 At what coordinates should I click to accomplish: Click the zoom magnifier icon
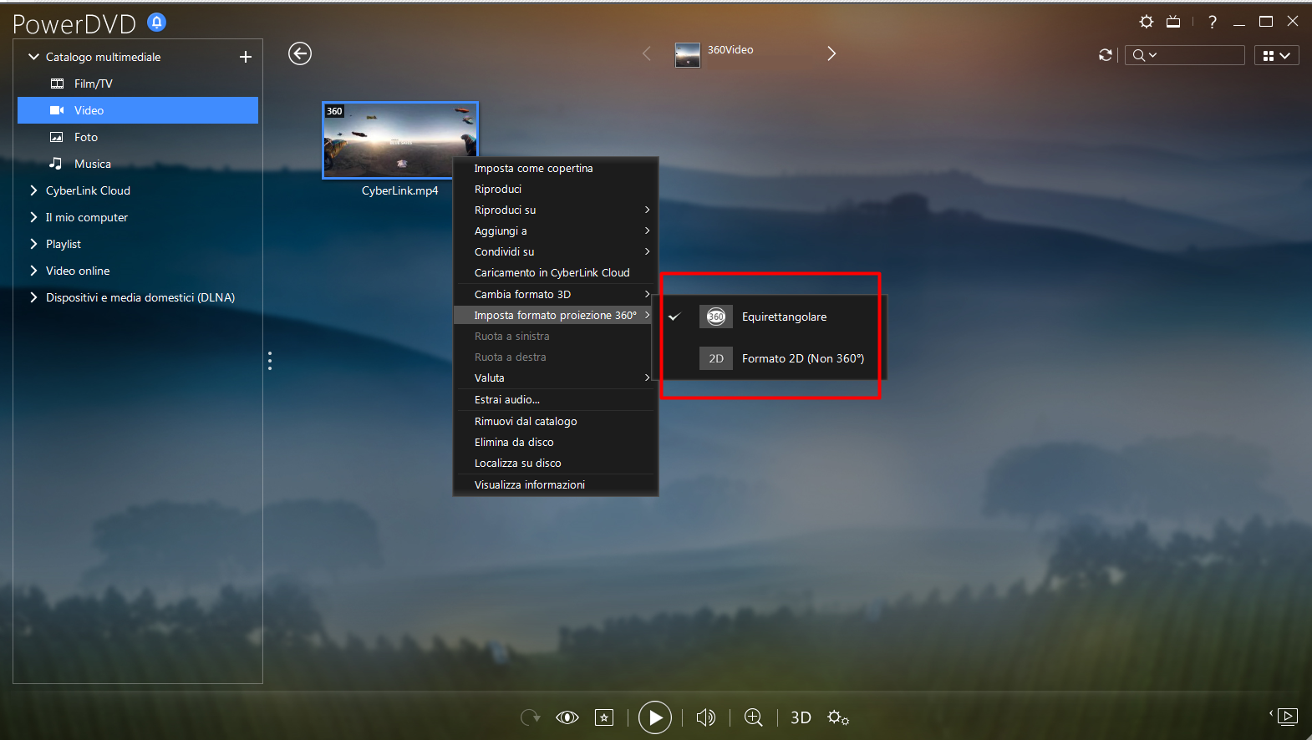click(754, 717)
